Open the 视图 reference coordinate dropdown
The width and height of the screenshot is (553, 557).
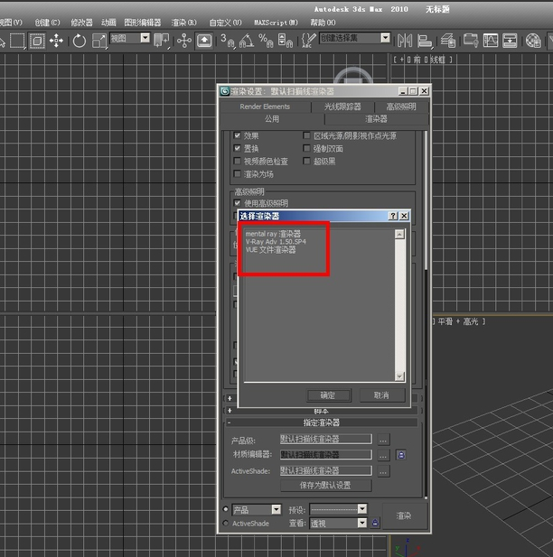coord(145,38)
